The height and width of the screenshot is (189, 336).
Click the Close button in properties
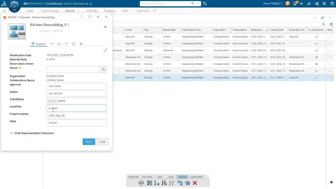pos(102,142)
